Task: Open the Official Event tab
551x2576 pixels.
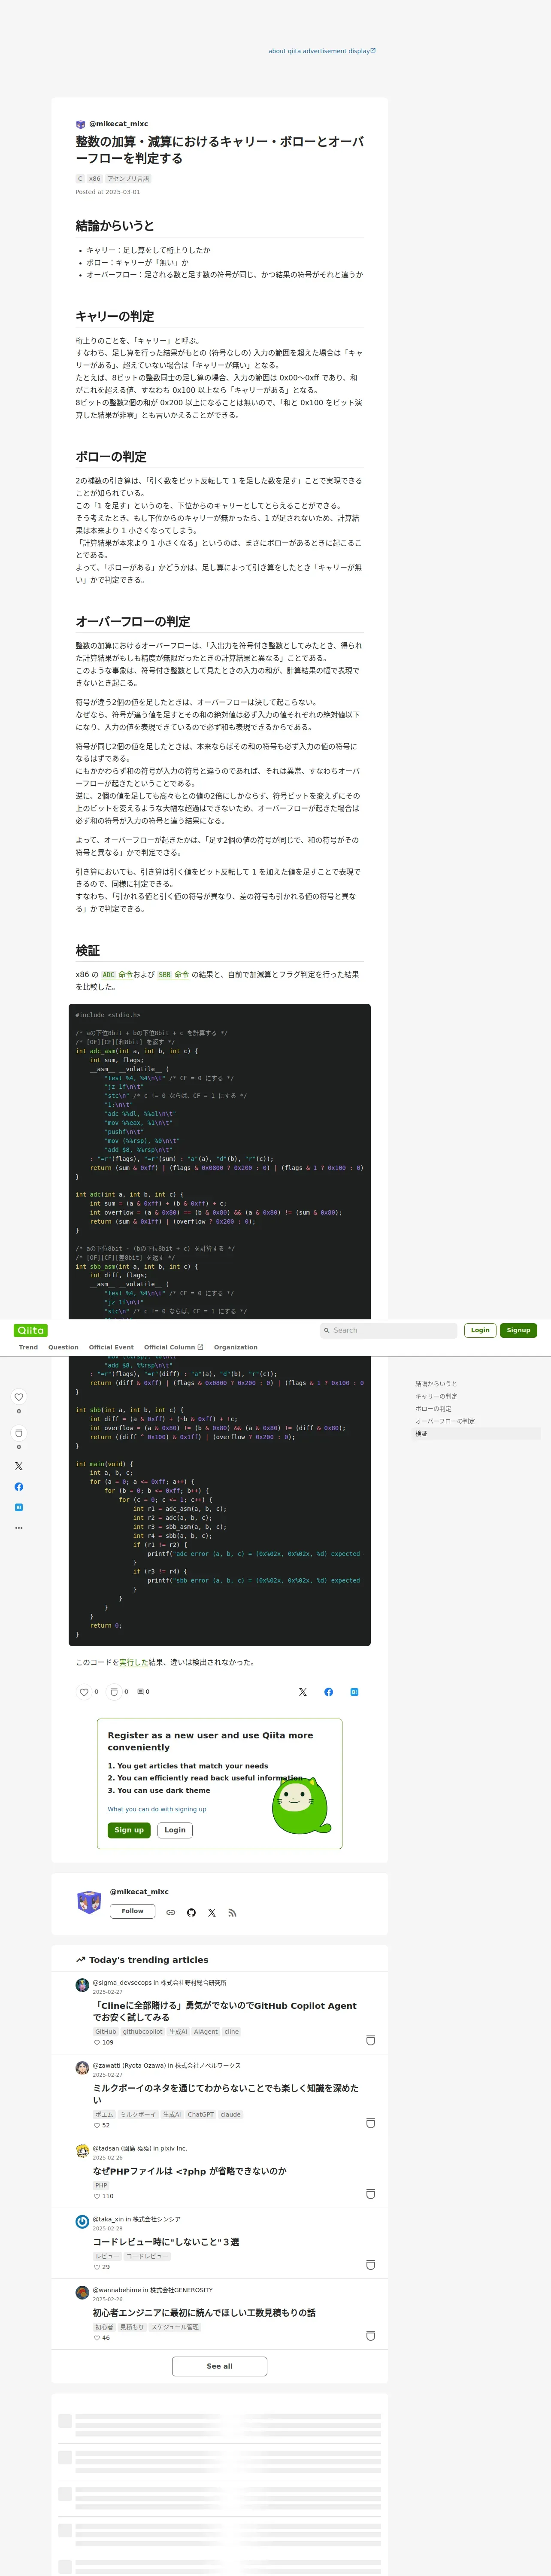Action: (111, 1347)
